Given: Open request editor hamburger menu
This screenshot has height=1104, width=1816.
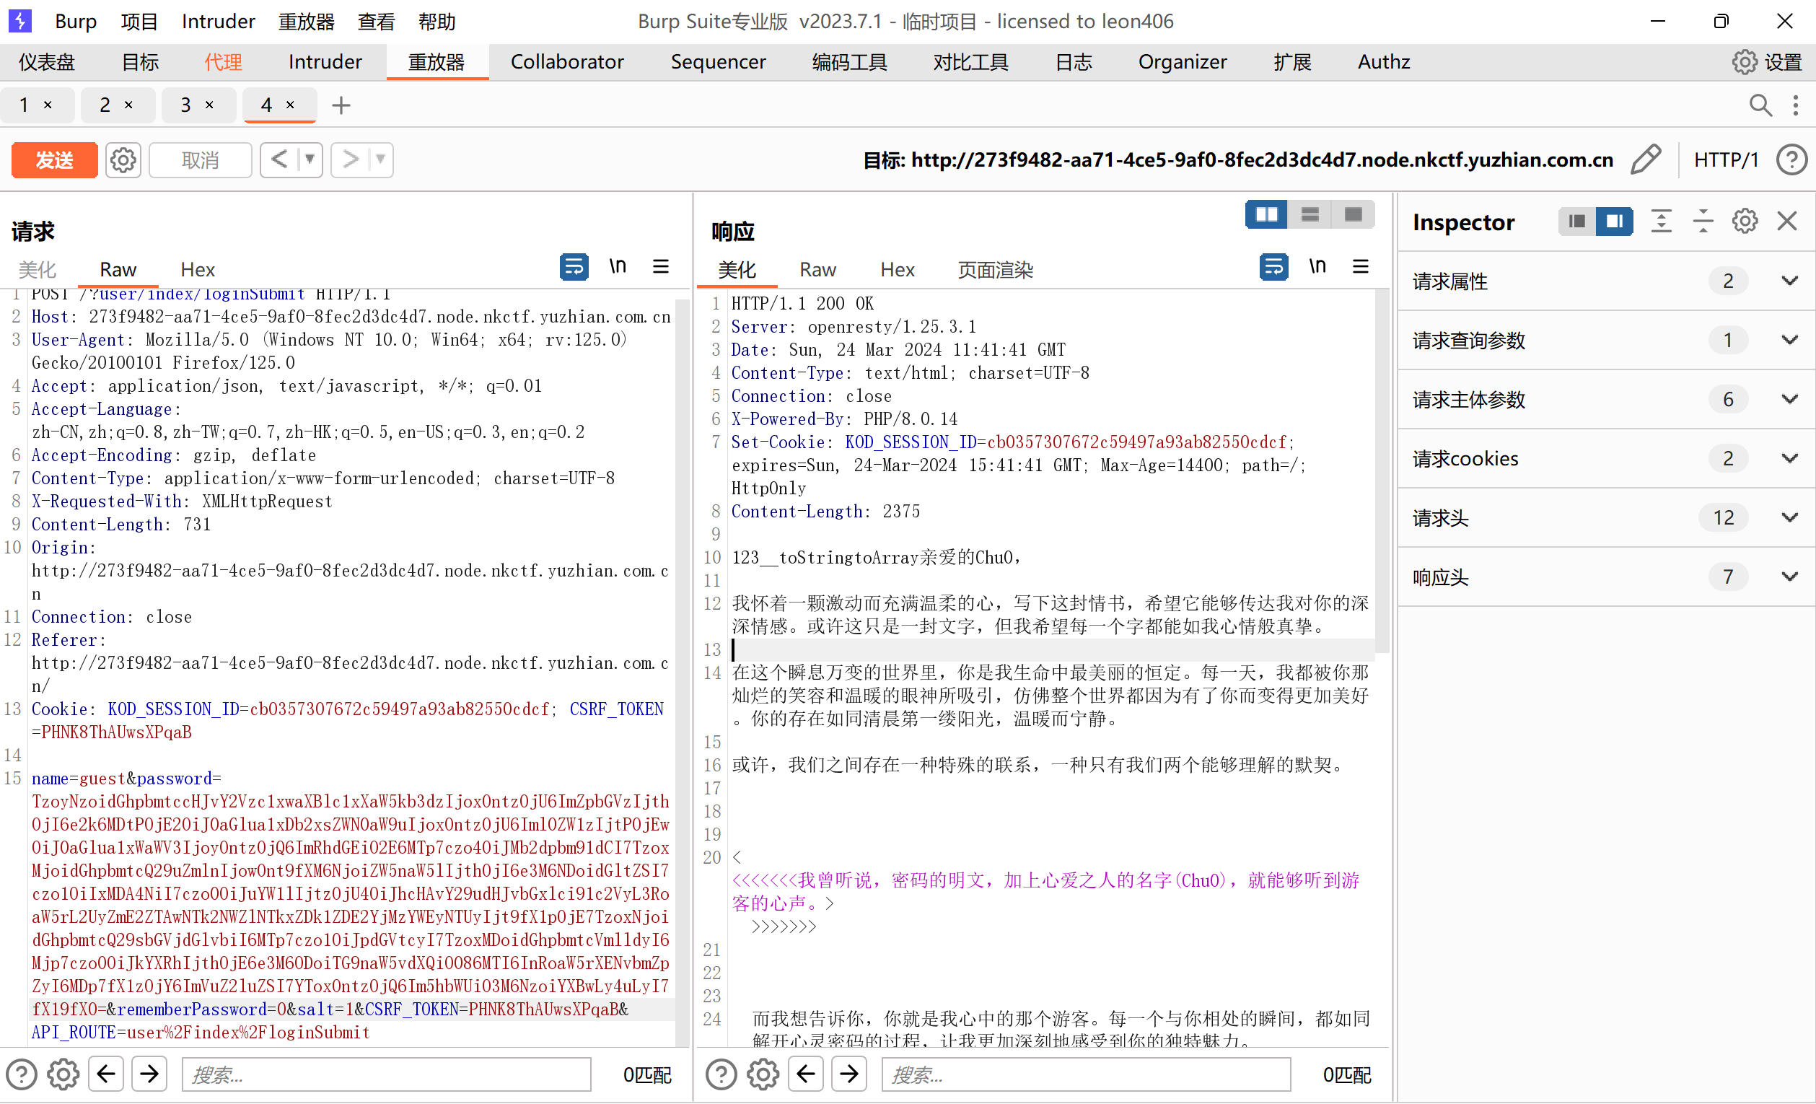Looking at the screenshot, I should pyautogui.click(x=661, y=266).
